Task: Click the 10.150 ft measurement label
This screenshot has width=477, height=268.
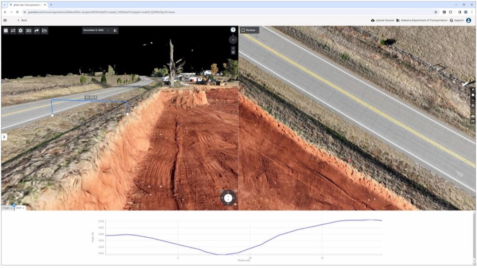Action: click(x=91, y=97)
